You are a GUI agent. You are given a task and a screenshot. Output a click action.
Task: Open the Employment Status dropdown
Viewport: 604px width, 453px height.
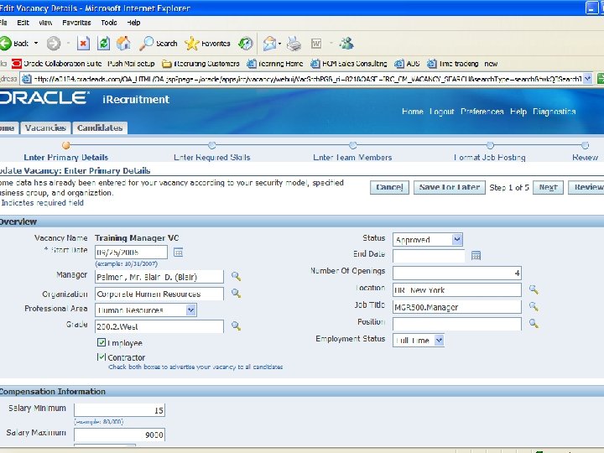[x=419, y=341]
